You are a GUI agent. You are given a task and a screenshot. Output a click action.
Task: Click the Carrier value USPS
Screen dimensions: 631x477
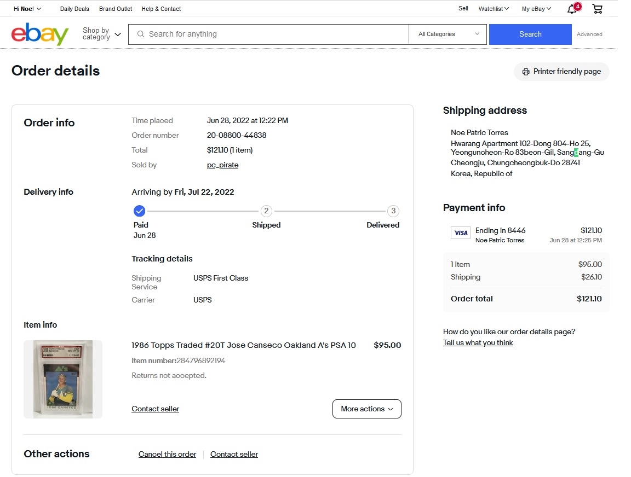pyautogui.click(x=203, y=300)
